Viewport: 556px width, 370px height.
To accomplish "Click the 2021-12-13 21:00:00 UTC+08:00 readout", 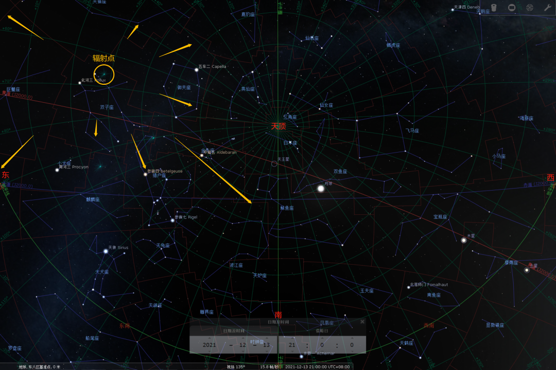I will point(317,367).
